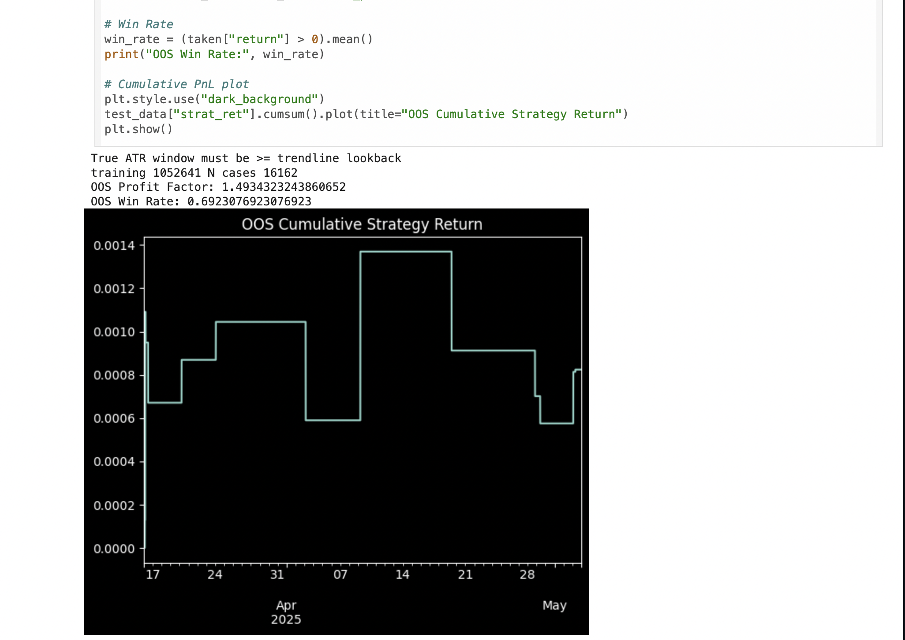Click the 'May' axis label
Viewport: 905px width, 640px height.
(x=554, y=606)
